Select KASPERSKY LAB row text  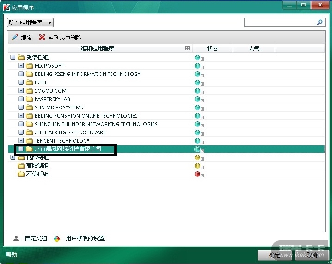tap(52, 99)
